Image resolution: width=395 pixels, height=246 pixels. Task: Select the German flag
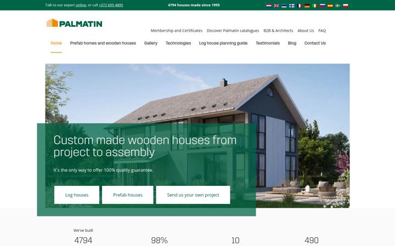[307, 5]
